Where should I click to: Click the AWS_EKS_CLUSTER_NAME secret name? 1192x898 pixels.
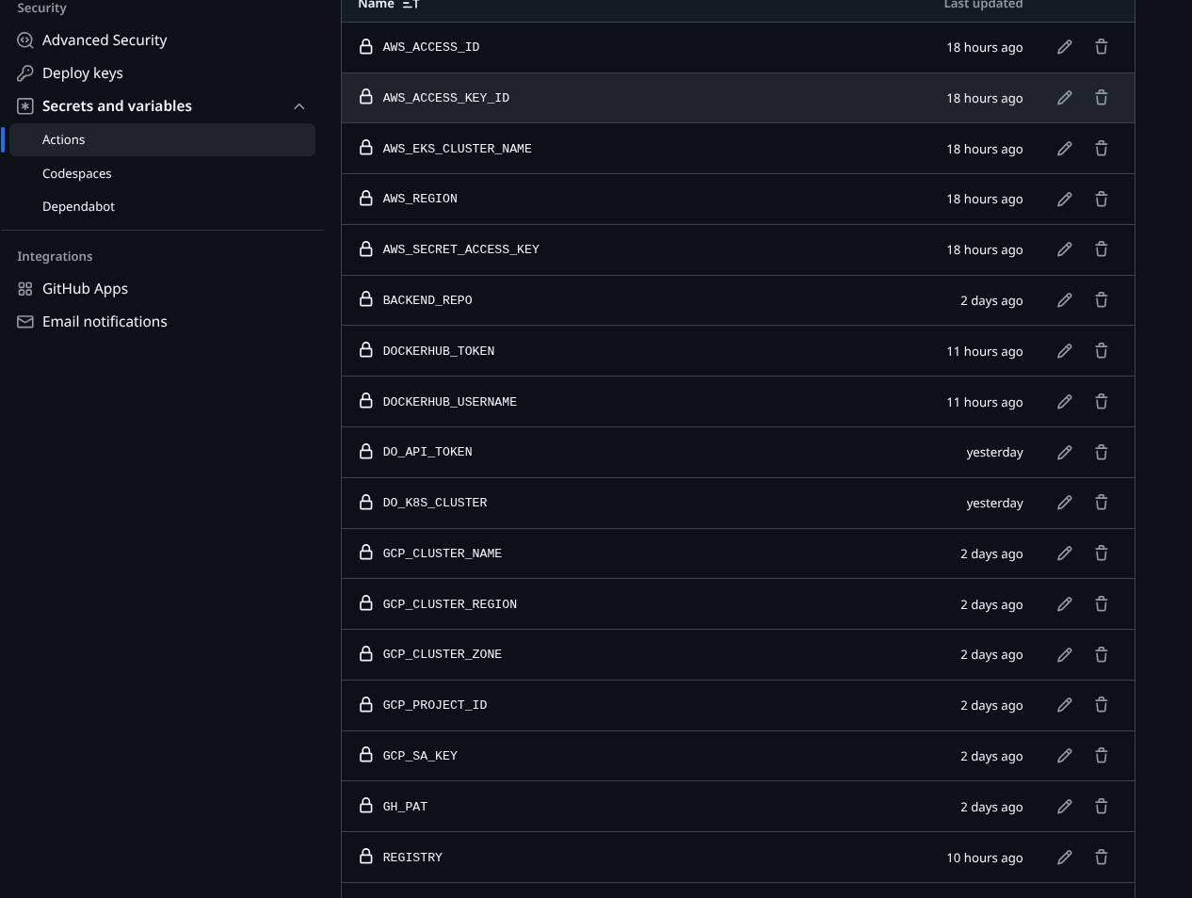pyautogui.click(x=457, y=149)
